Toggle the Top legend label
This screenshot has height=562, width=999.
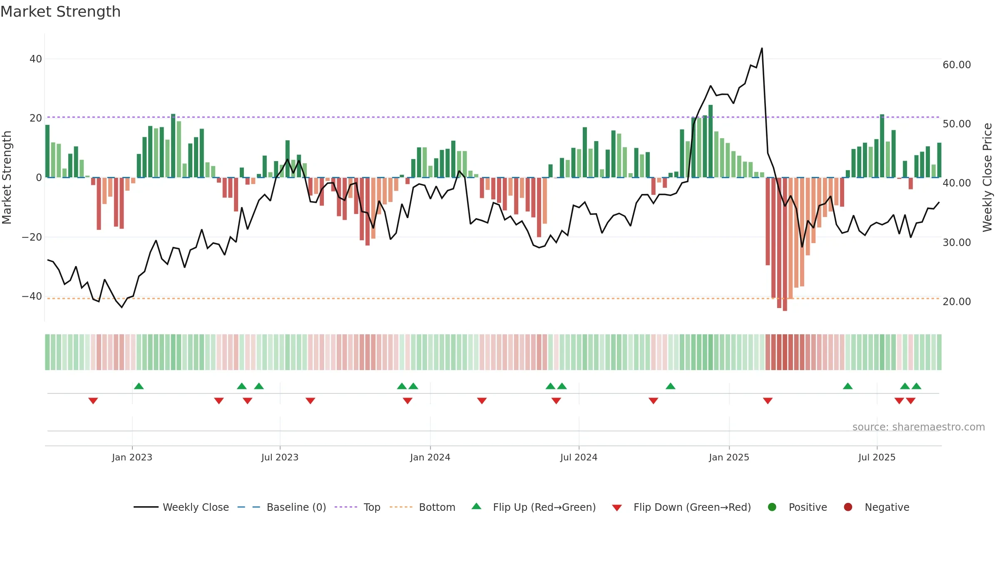(x=372, y=507)
